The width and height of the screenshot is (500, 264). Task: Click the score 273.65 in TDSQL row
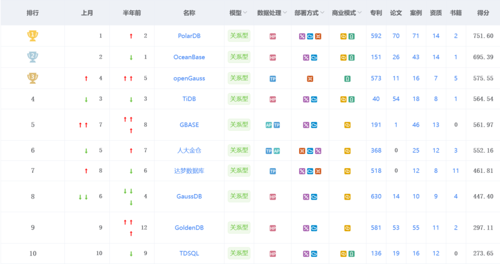(483, 253)
